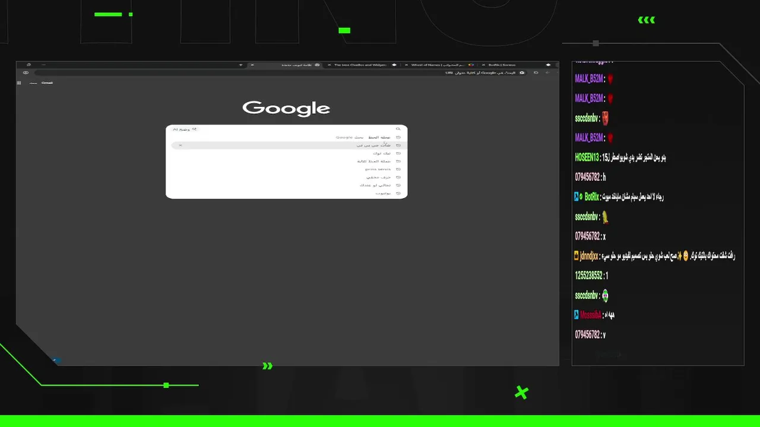Remove the شات جي بي تي suggestion with X
The width and height of the screenshot is (760, 427).
pos(180,145)
